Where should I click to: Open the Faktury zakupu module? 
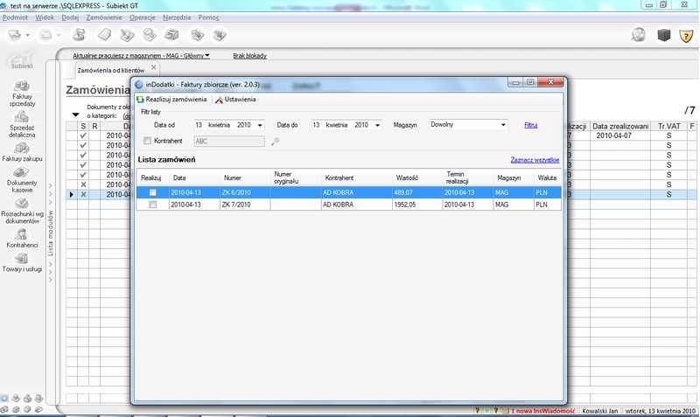coord(22,152)
